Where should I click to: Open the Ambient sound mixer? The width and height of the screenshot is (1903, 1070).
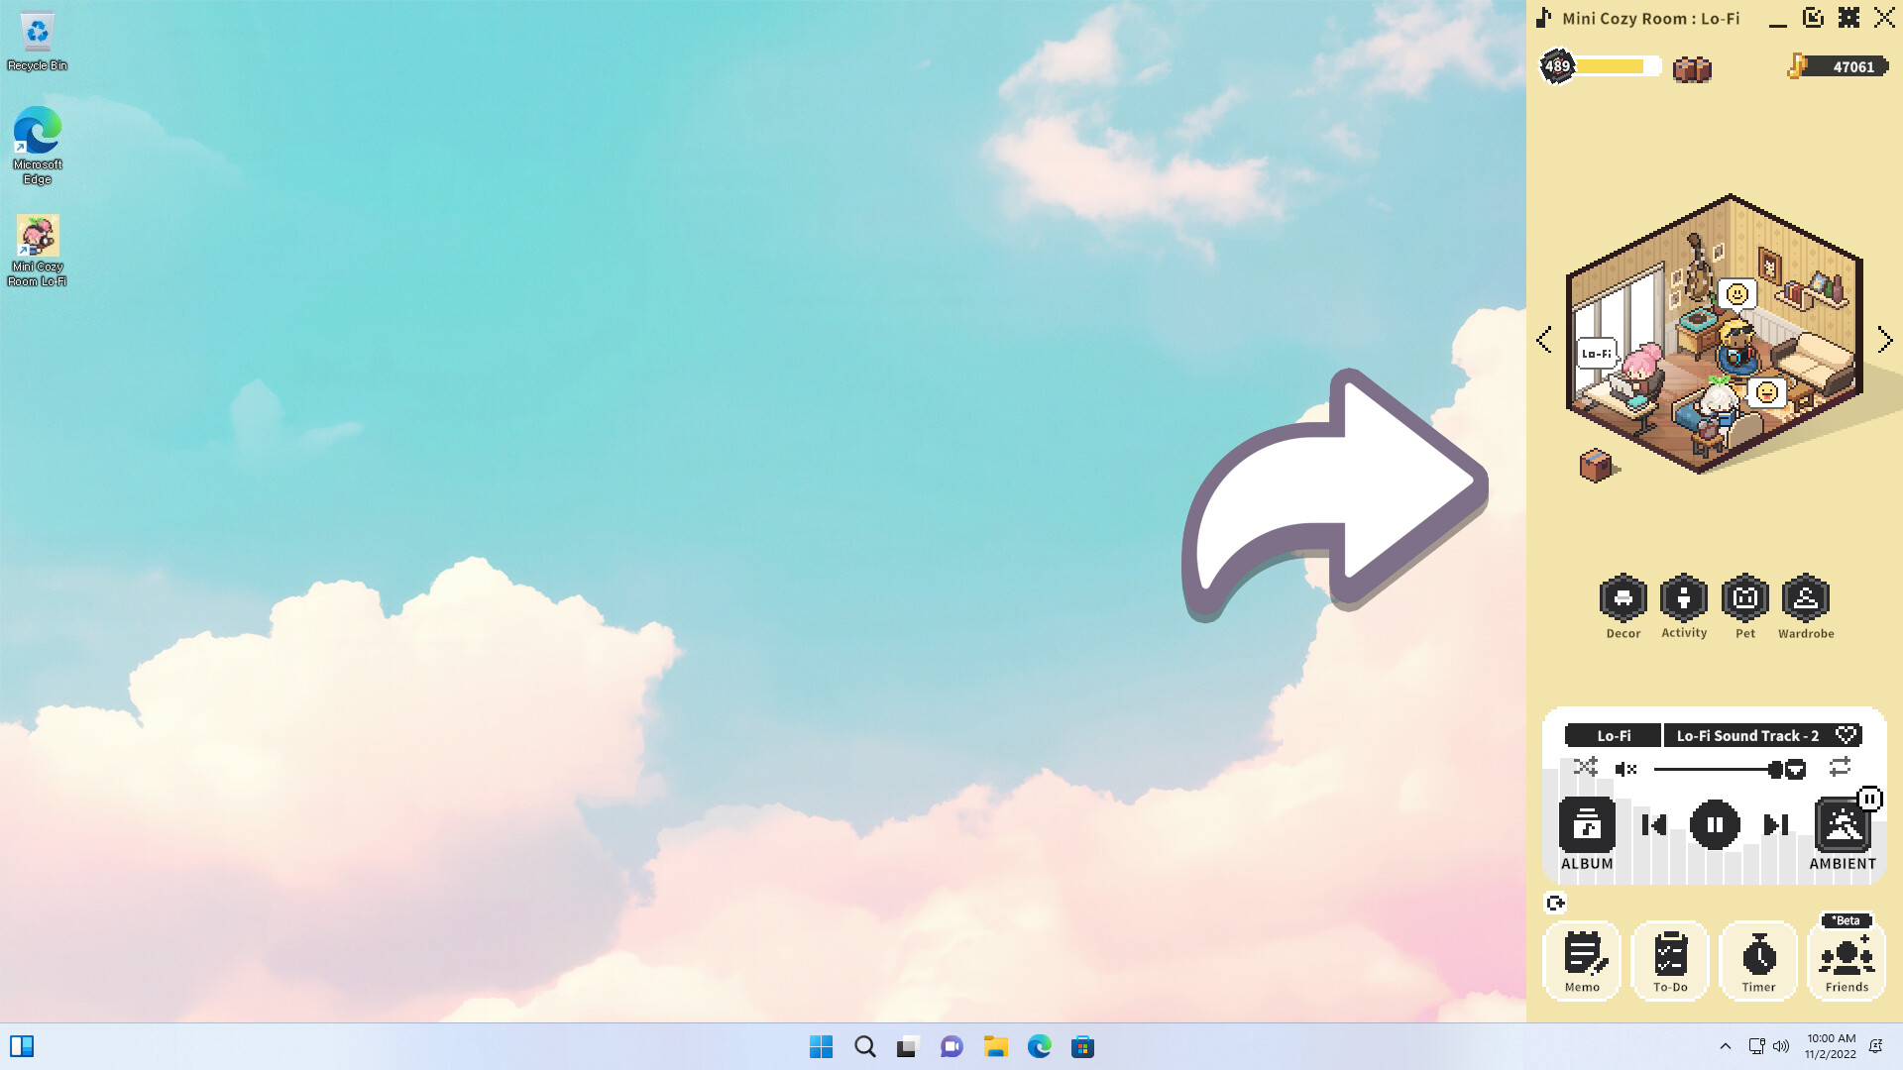click(x=1843, y=826)
